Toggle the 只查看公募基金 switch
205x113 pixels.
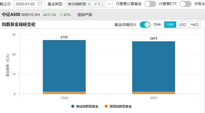[x=150, y=4]
